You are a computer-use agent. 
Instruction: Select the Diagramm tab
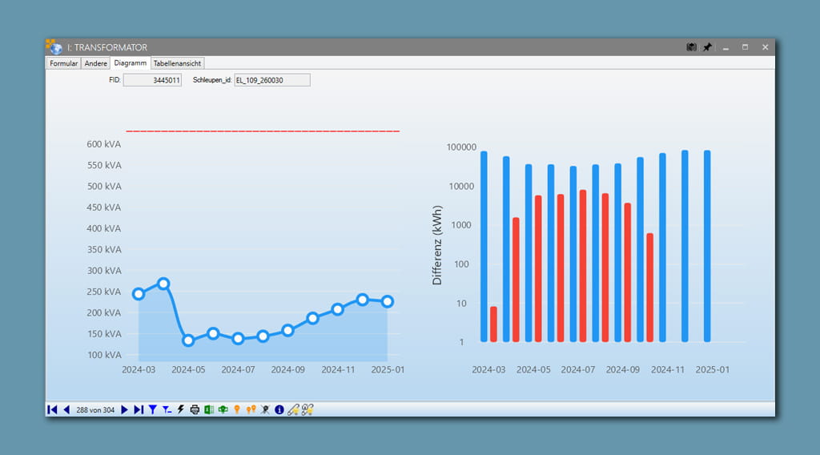point(130,63)
